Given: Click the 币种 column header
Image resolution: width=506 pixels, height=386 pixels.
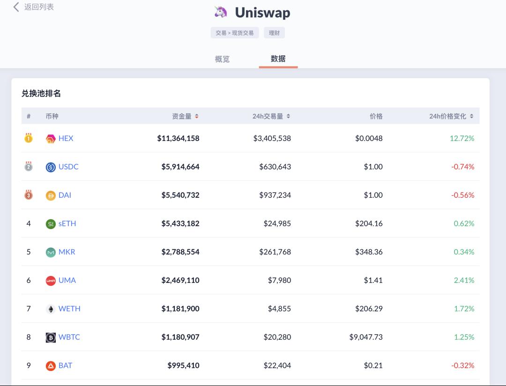Looking at the screenshot, I should (52, 116).
